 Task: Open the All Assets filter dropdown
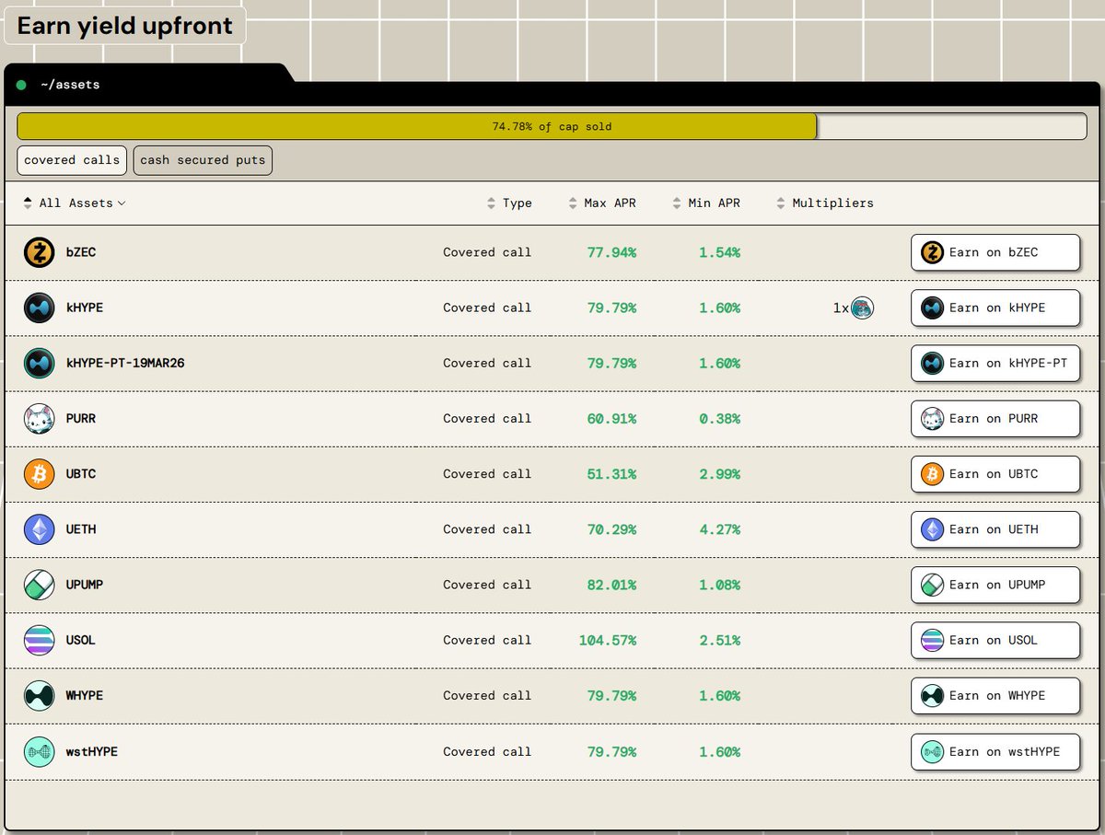(82, 203)
